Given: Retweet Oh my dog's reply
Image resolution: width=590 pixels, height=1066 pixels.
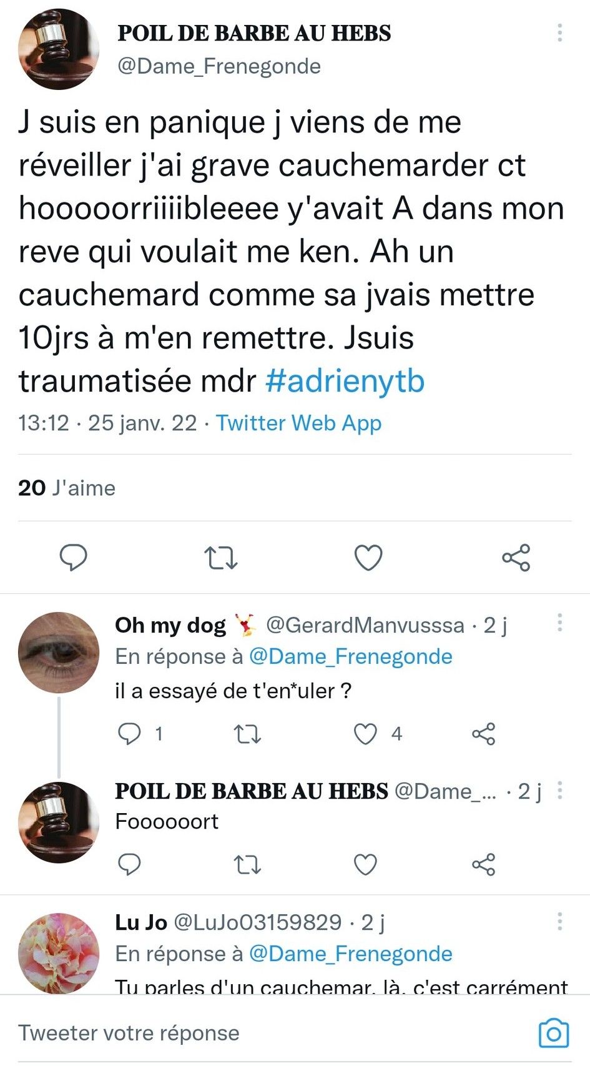Looking at the screenshot, I should 247,734.
